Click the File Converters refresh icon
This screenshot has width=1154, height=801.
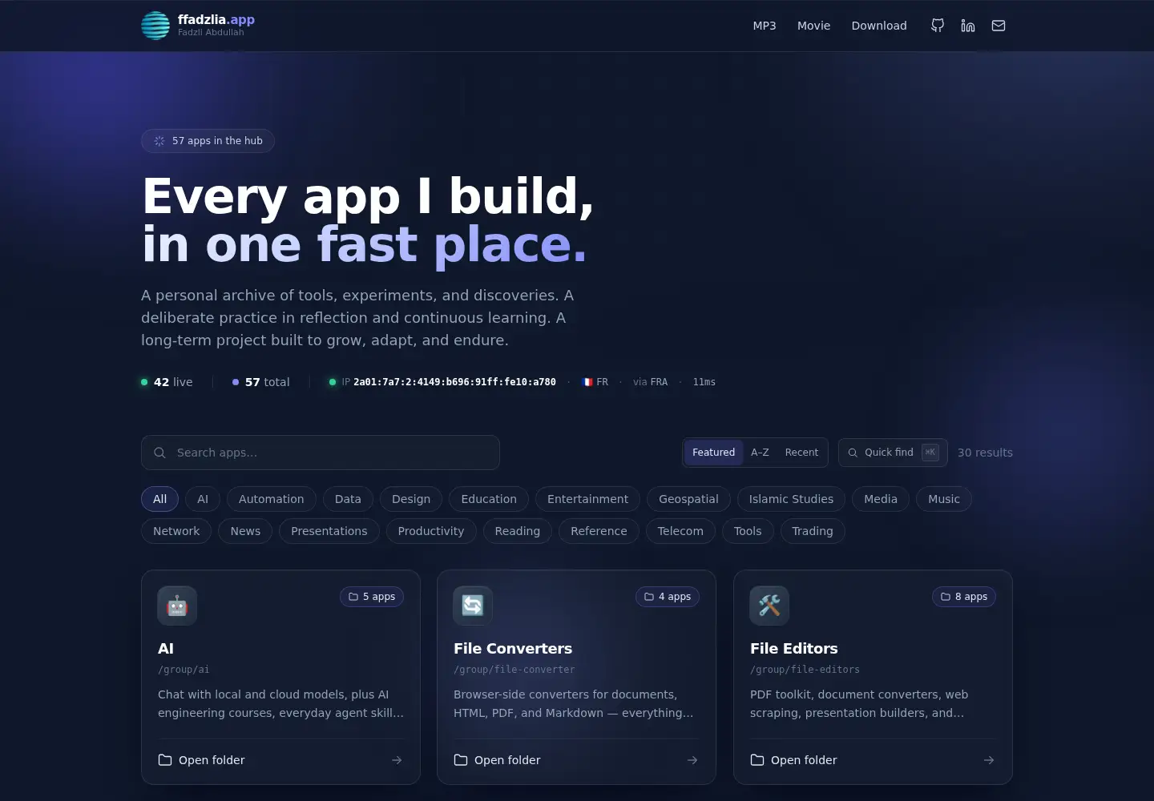click(x=473, y=606)
